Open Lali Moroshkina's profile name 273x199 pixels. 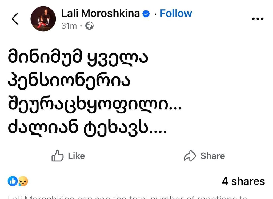(x=100, y=13)
